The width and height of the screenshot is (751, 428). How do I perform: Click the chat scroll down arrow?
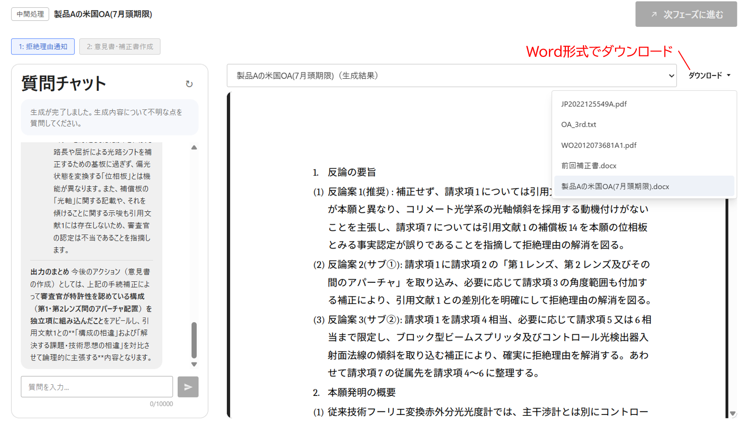(x=194, y=364)
